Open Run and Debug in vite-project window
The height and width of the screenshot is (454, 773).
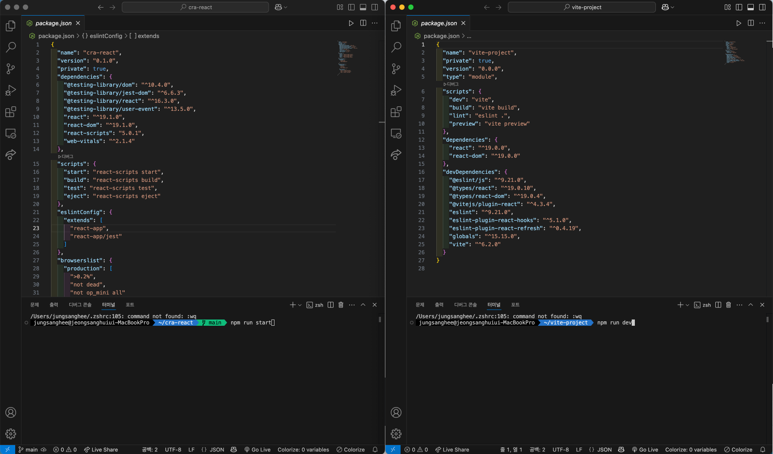(396, 90)
